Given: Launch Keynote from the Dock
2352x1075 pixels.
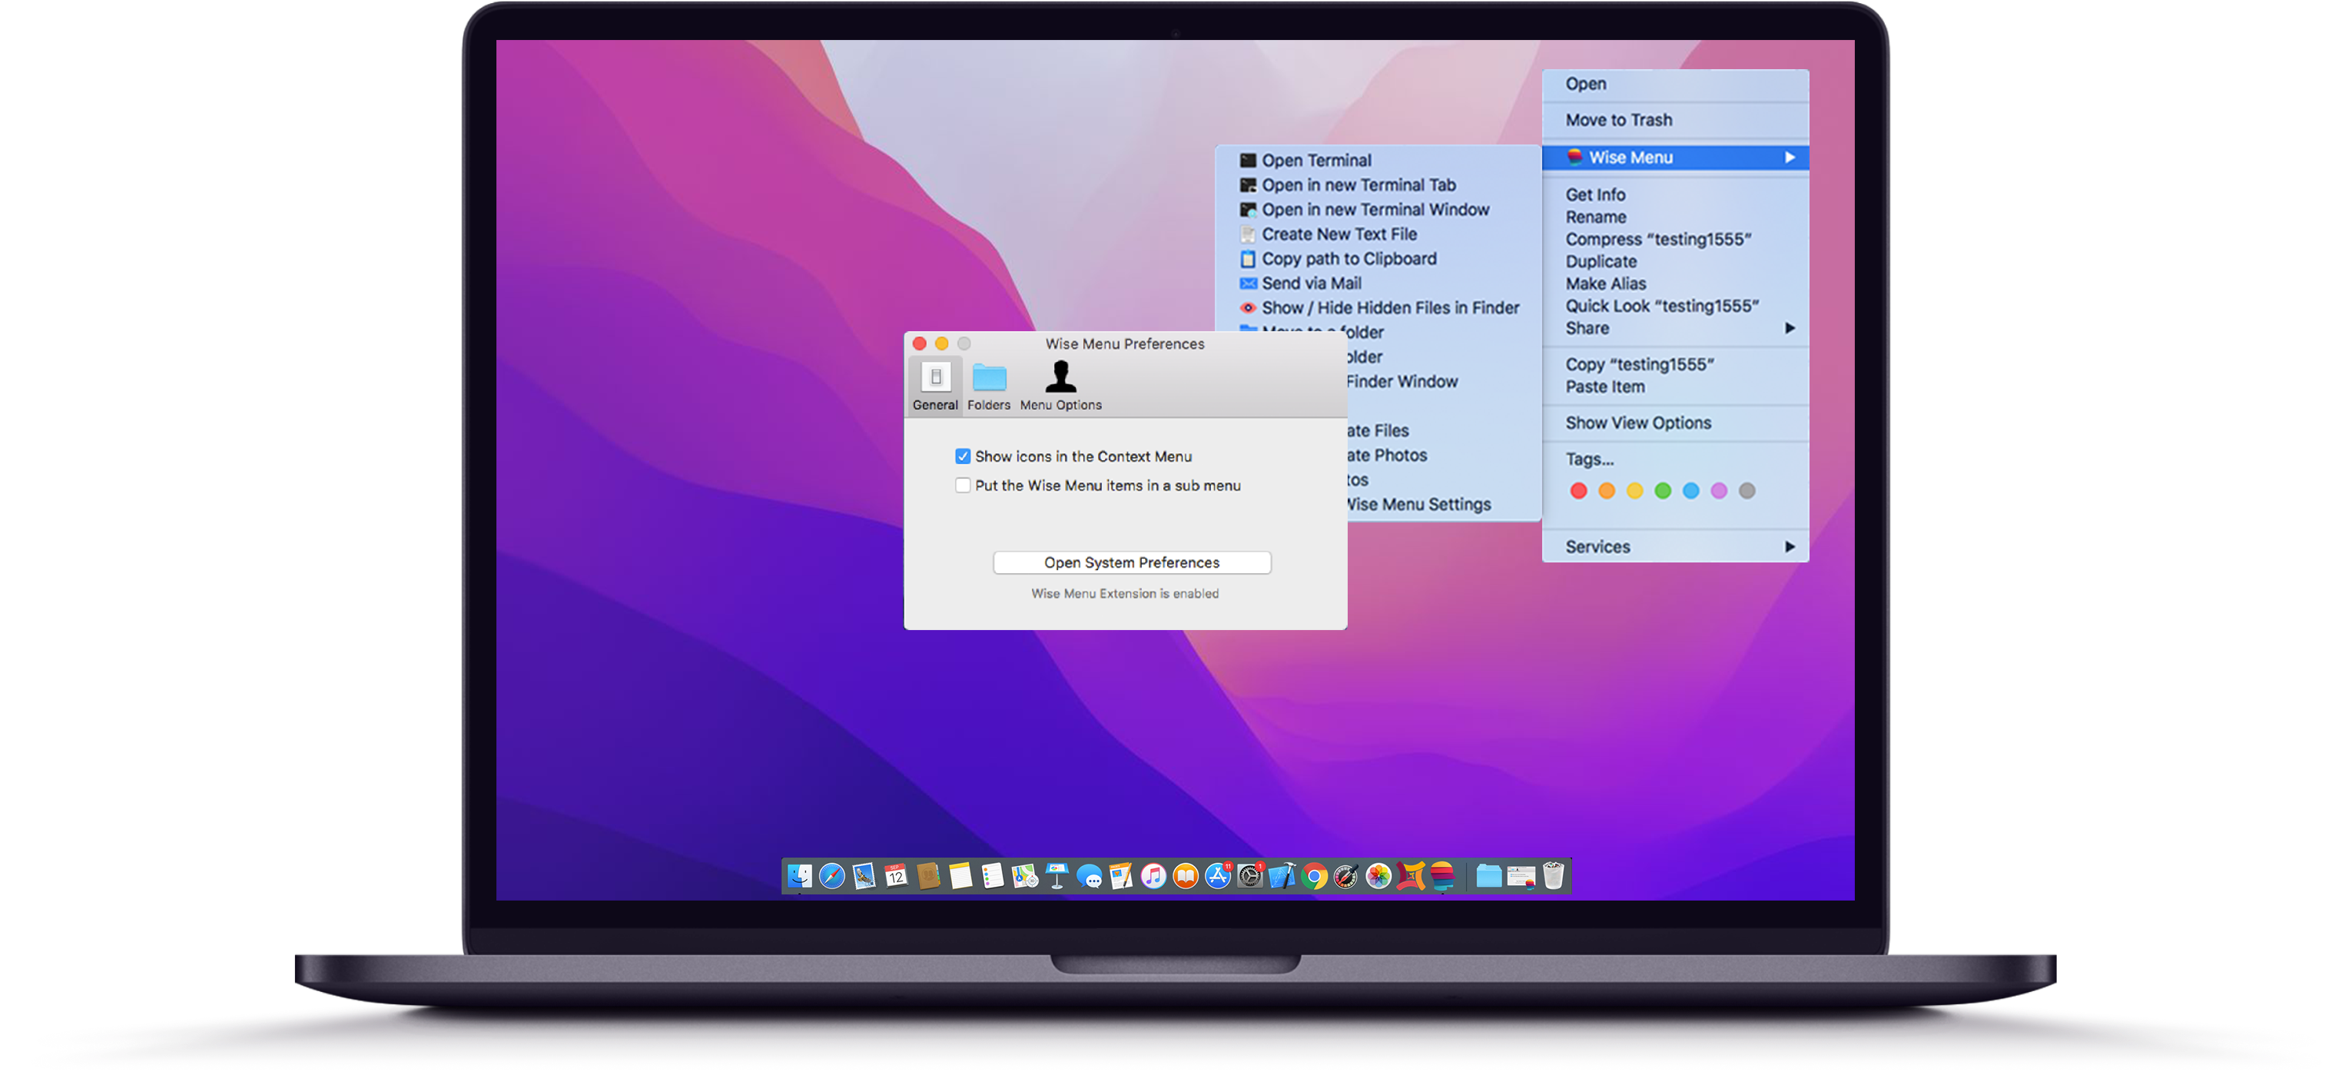Looking at the screenshot, I should click(x=1057, y=877).
